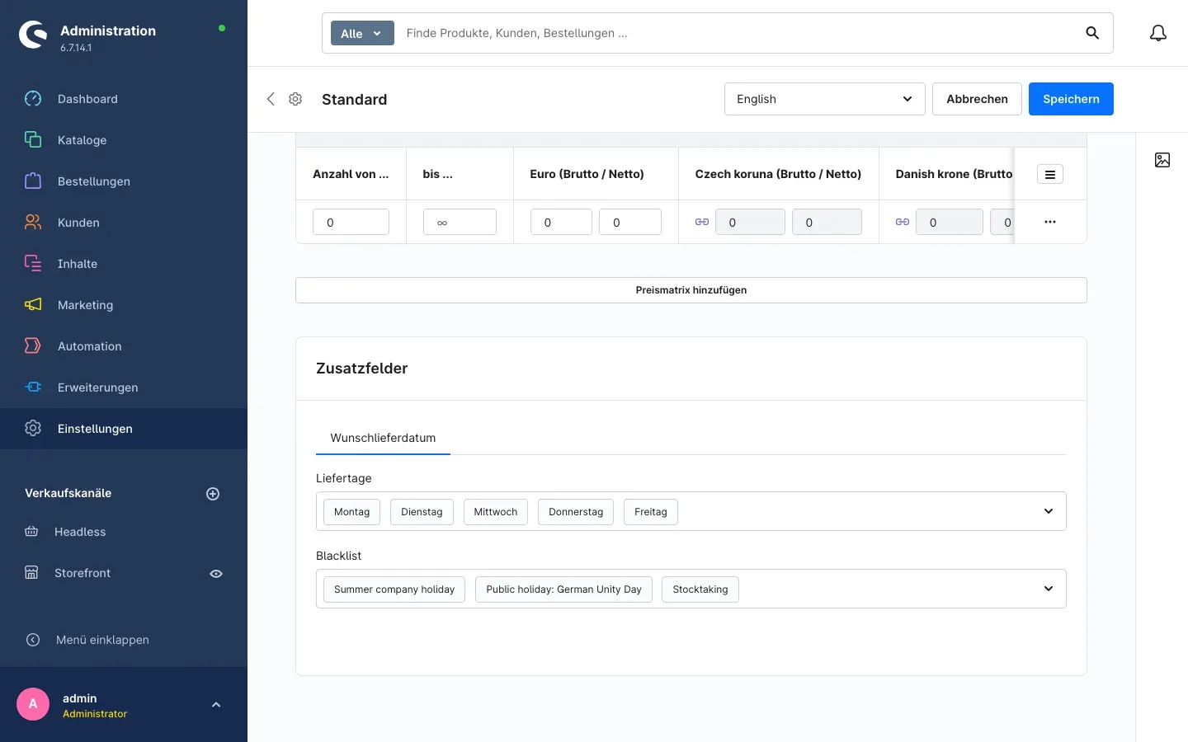Viewport: 1188px width, 742px height.
Task: Click the settings gear beside Standard
Action: coord(295,99)
